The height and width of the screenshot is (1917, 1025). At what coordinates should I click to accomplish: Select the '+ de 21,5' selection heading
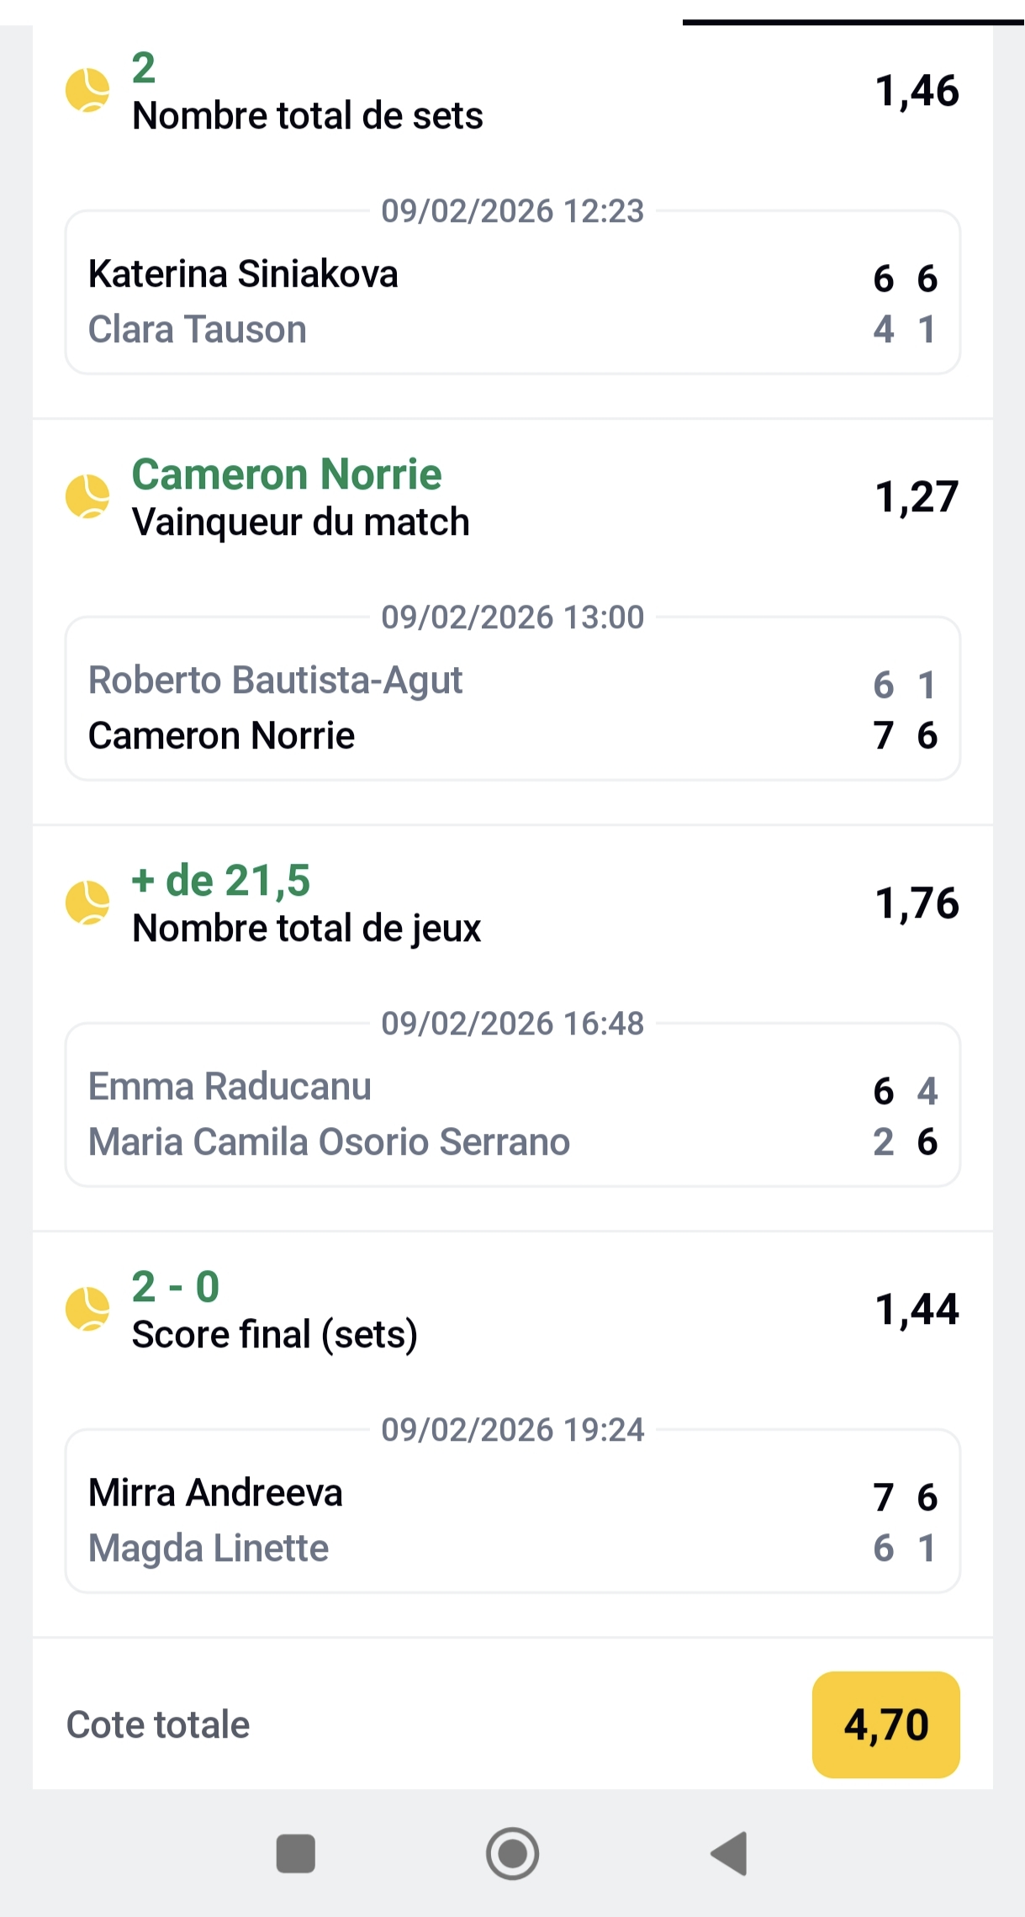221,881
